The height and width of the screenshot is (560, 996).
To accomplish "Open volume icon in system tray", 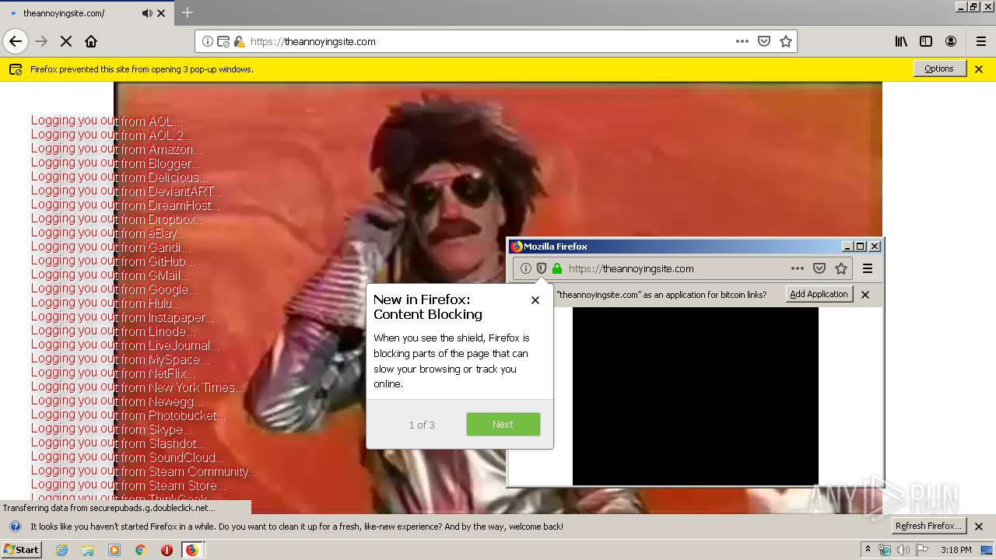I will tap(903, 550).
